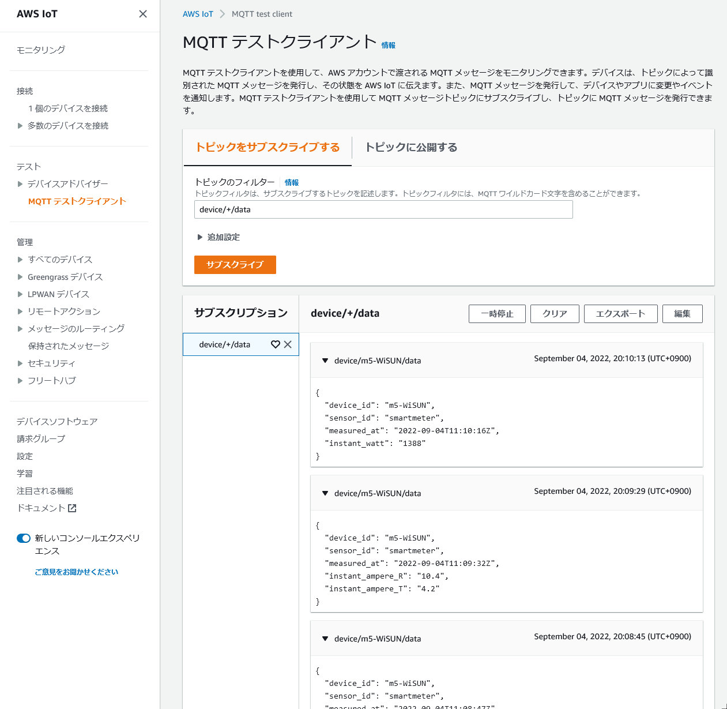Remove the device/+/data subscription with X
727x709 pixels.
(x=288, y=344)
